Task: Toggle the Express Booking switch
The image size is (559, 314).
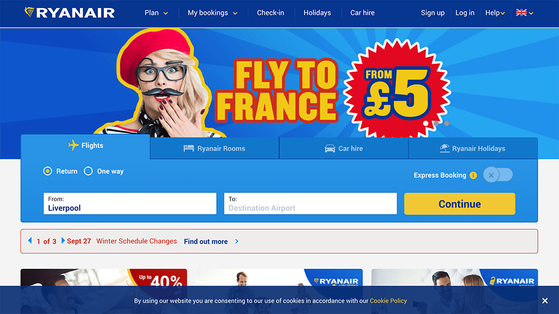Action: [x=498, y=175]
